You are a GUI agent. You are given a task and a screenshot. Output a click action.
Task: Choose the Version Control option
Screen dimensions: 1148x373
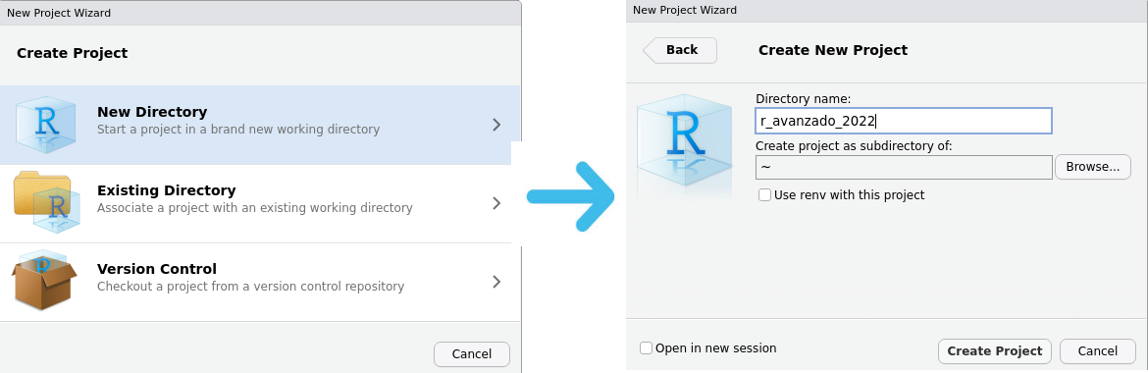click(x=255, y=282)
